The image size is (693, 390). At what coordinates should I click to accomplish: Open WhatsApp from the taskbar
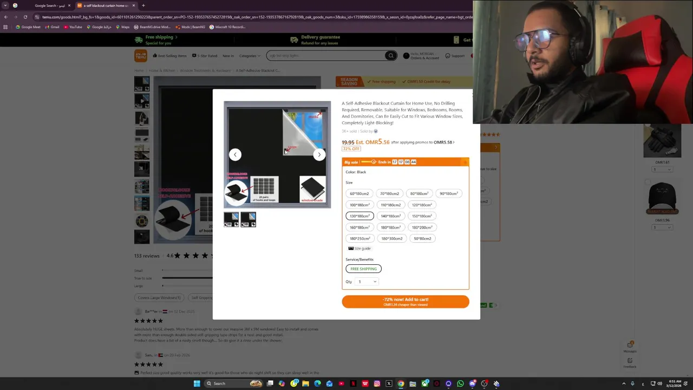tap(460, 383)
